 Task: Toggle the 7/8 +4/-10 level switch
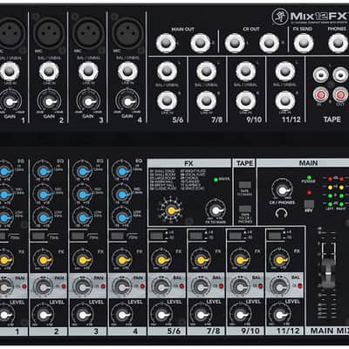[x=195, y=236]
